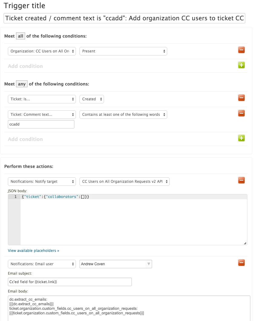This screenshot has width=254, height=321.
Task: Add a condition under Meet all
Action: pos(241,65)
